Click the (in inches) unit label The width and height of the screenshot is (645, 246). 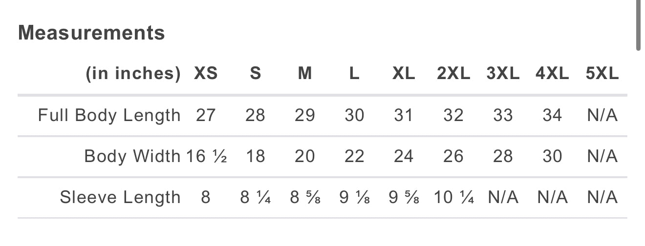pyautogui.click(x=133, y=74)
